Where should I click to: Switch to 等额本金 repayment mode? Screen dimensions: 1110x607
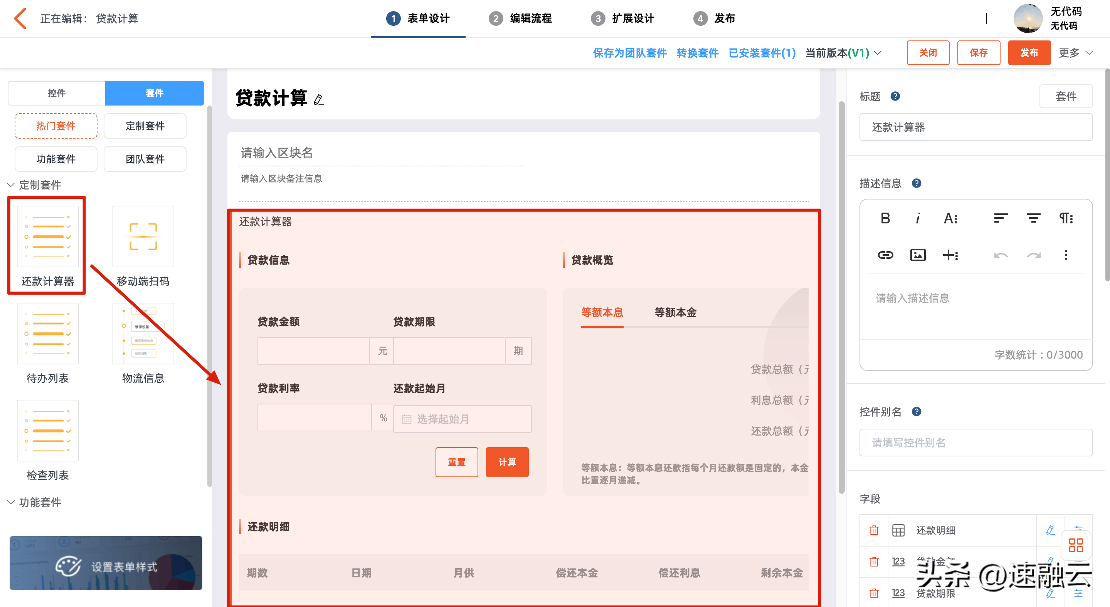675,312
